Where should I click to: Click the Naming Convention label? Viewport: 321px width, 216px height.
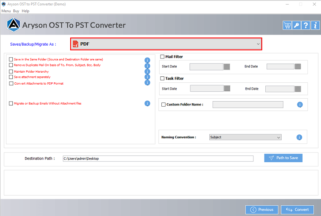tap(178, 137)
